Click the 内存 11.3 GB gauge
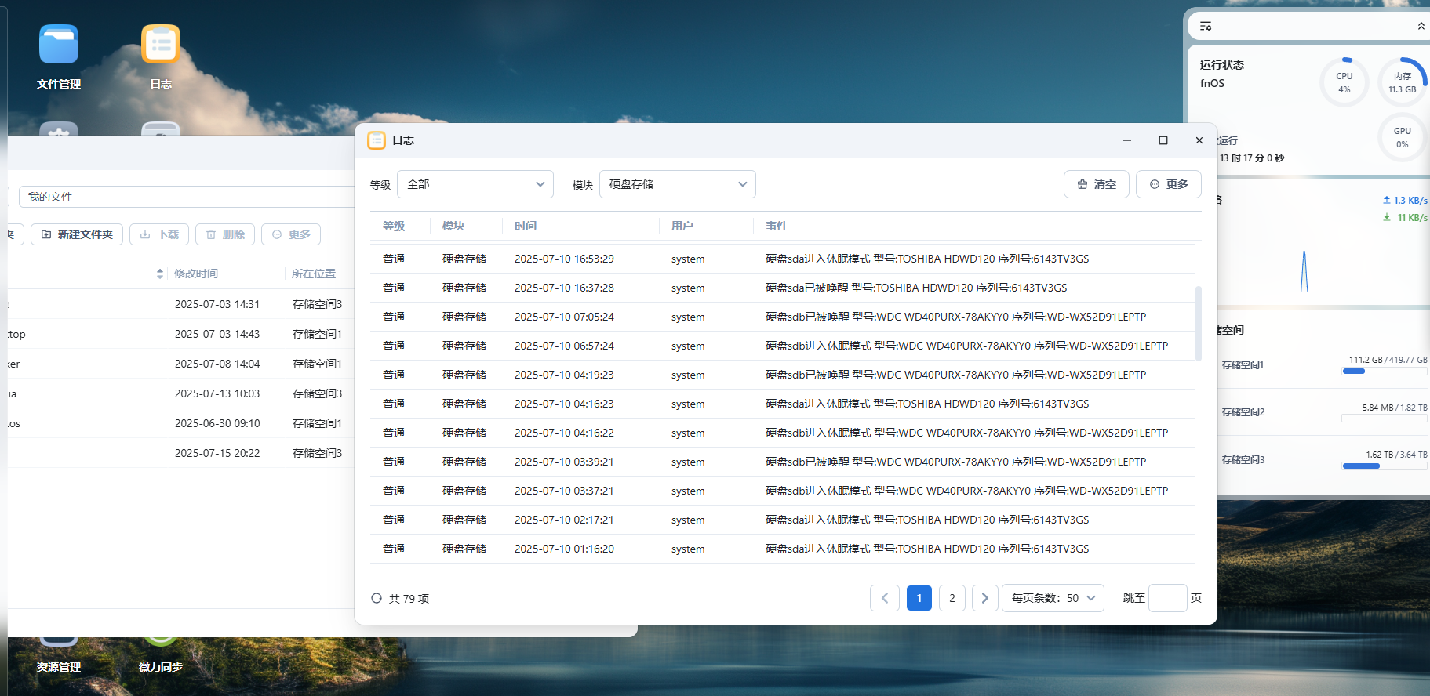The image size is (1430, 696). 1403,82
